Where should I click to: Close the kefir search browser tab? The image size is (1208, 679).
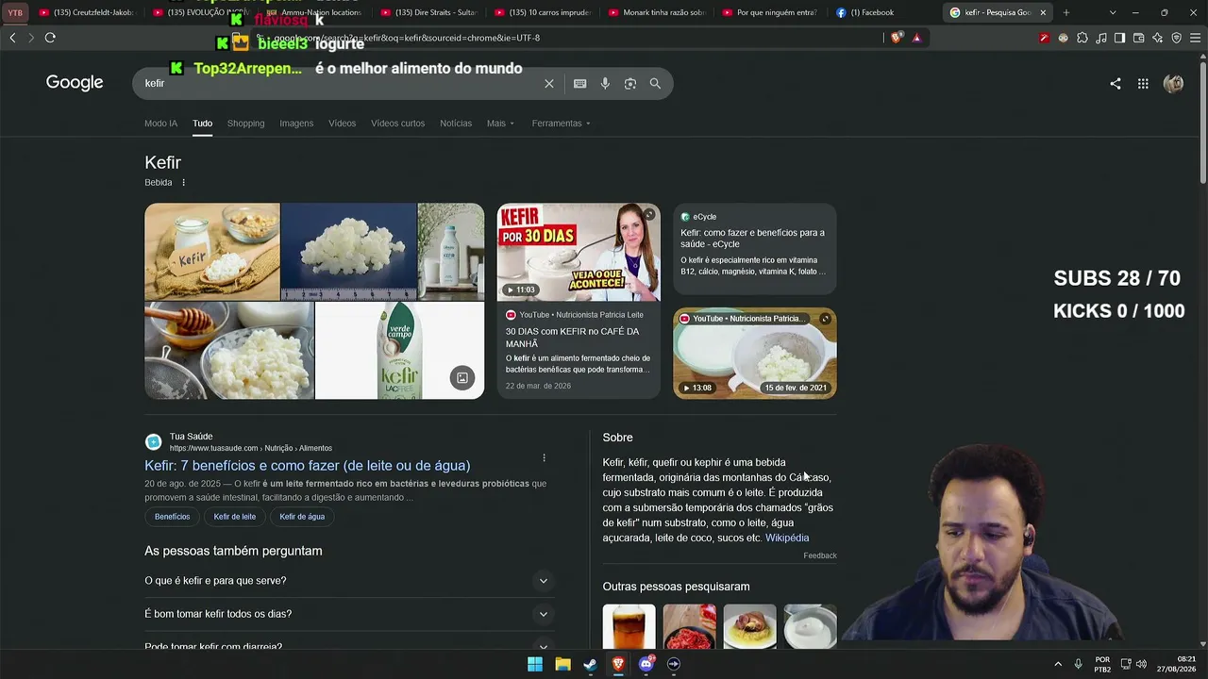tap(1043, 13)
